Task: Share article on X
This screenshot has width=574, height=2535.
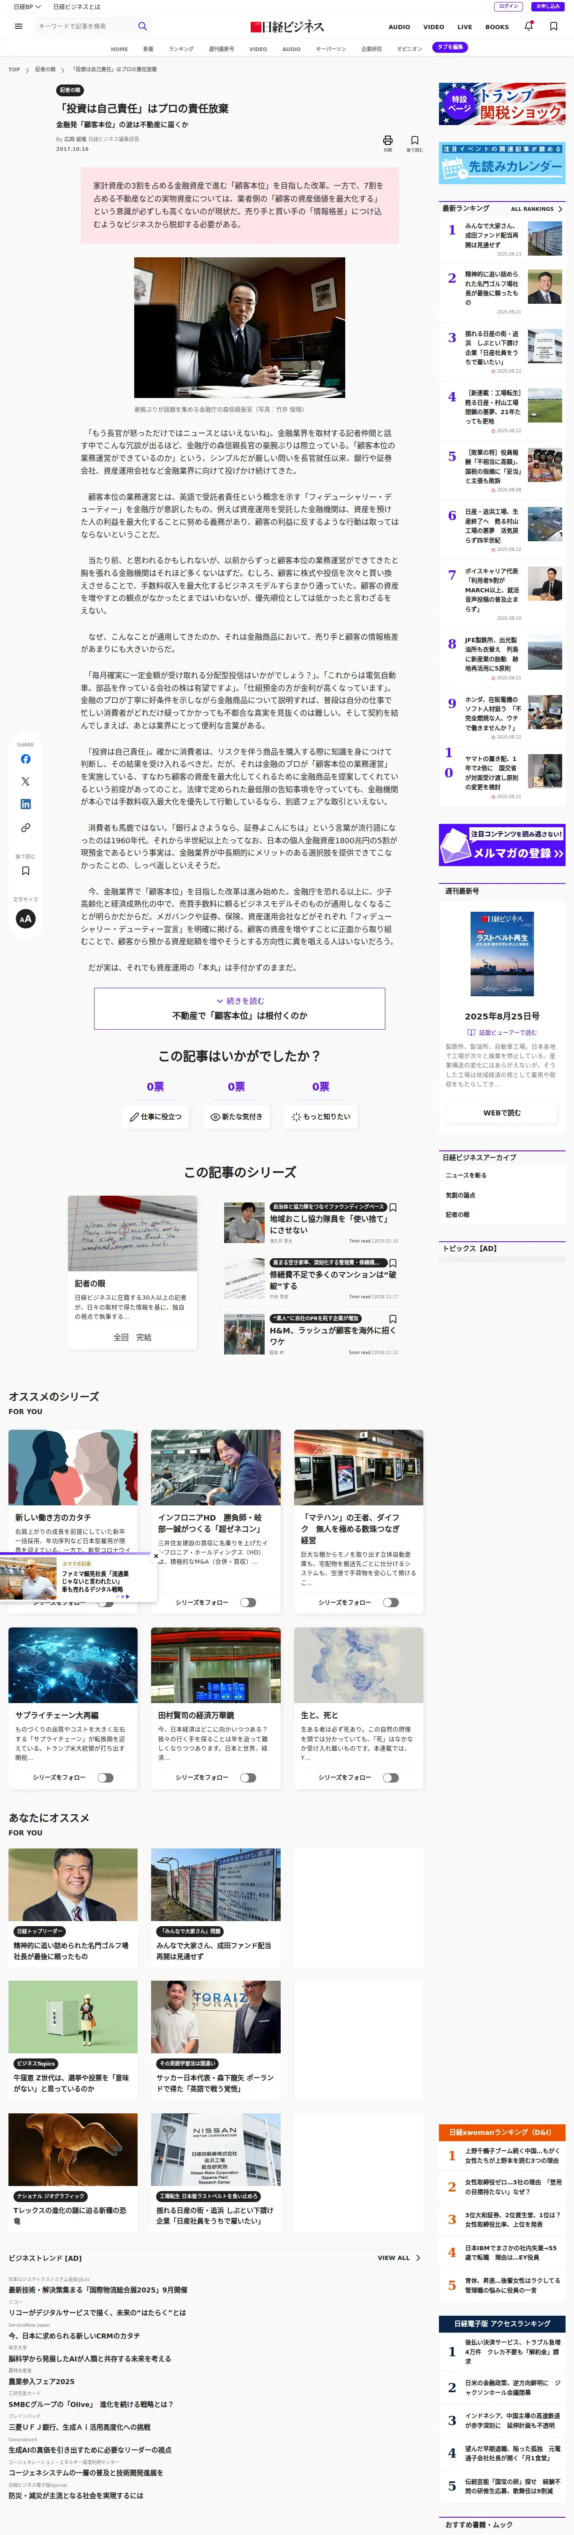Action: (26, 781)
